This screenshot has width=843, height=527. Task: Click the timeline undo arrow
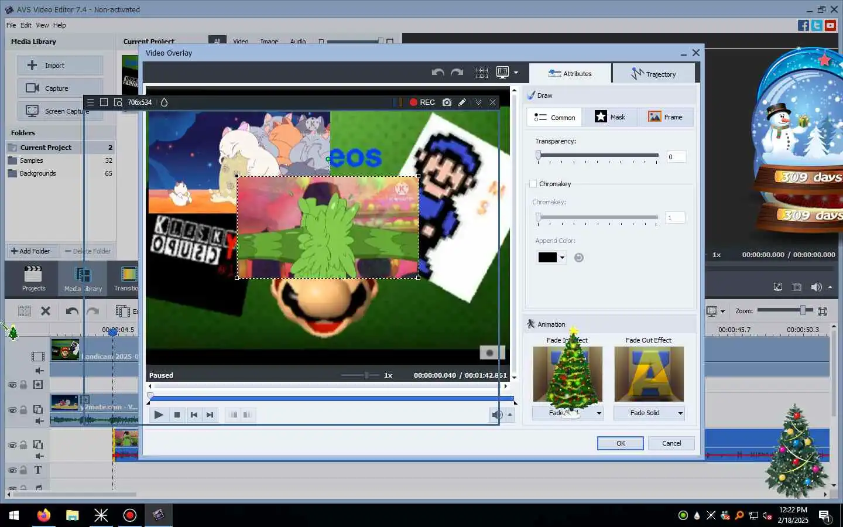point(72,311)
